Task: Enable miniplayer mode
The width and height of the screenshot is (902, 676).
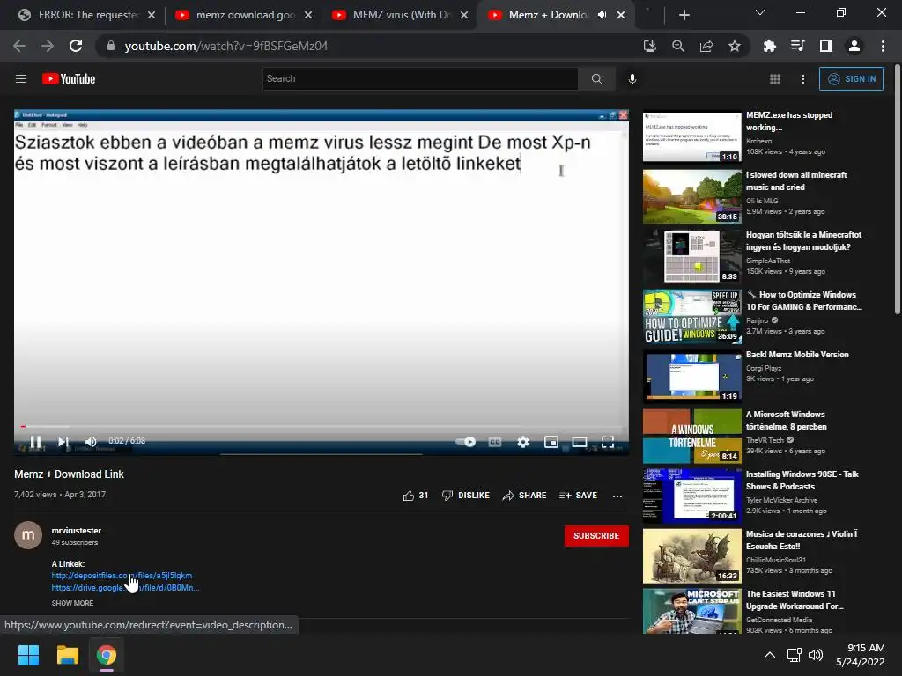Action: pyautogui.click(x=551, y=442)
